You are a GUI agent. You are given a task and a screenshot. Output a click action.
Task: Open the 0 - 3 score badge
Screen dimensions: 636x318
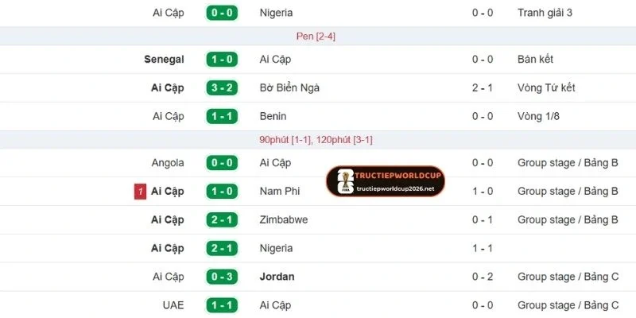point(222,277)
